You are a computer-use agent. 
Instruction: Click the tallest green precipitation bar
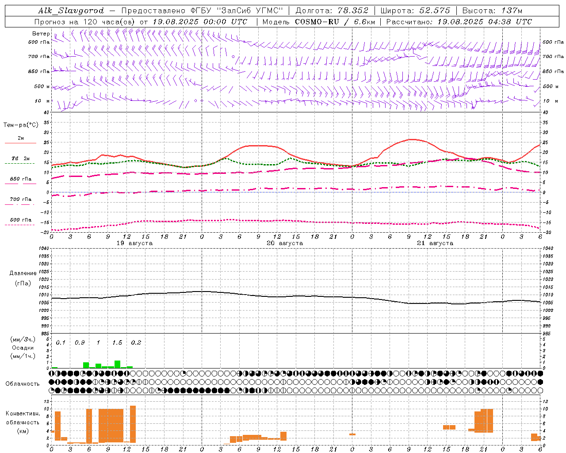pos(117,365)
